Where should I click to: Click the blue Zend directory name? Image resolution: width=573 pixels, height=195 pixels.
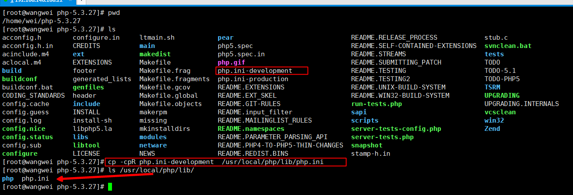tap(492, 129)
